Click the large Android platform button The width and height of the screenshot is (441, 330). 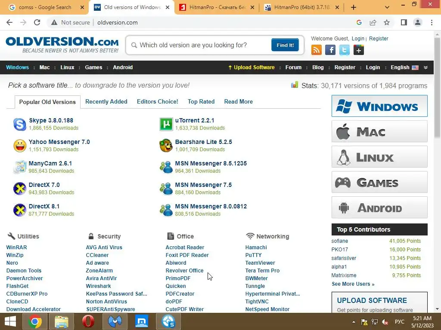[x=379, y=208]
